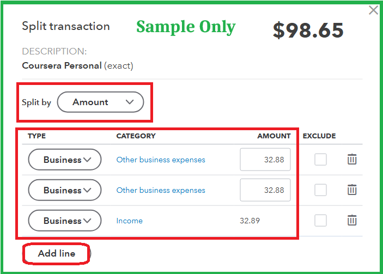Open the Split by Amount dropdown
Viewport: 383px width, 274px height.
(x=100, y=102)
